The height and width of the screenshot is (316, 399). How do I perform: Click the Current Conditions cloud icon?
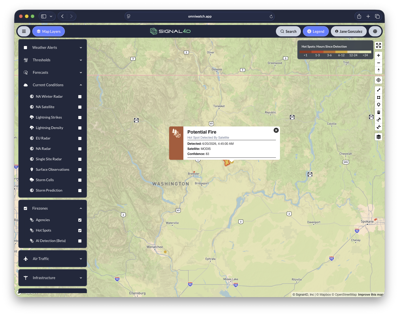point(26,85)
